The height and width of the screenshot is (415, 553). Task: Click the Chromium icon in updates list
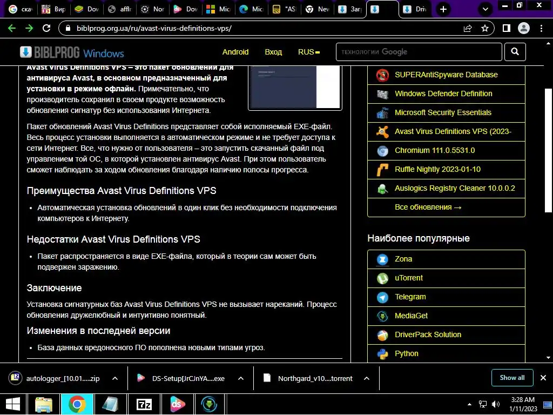[382, 151]
